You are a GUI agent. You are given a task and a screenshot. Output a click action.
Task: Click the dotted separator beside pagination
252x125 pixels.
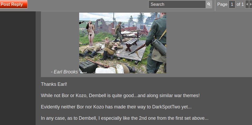[215, 6]
